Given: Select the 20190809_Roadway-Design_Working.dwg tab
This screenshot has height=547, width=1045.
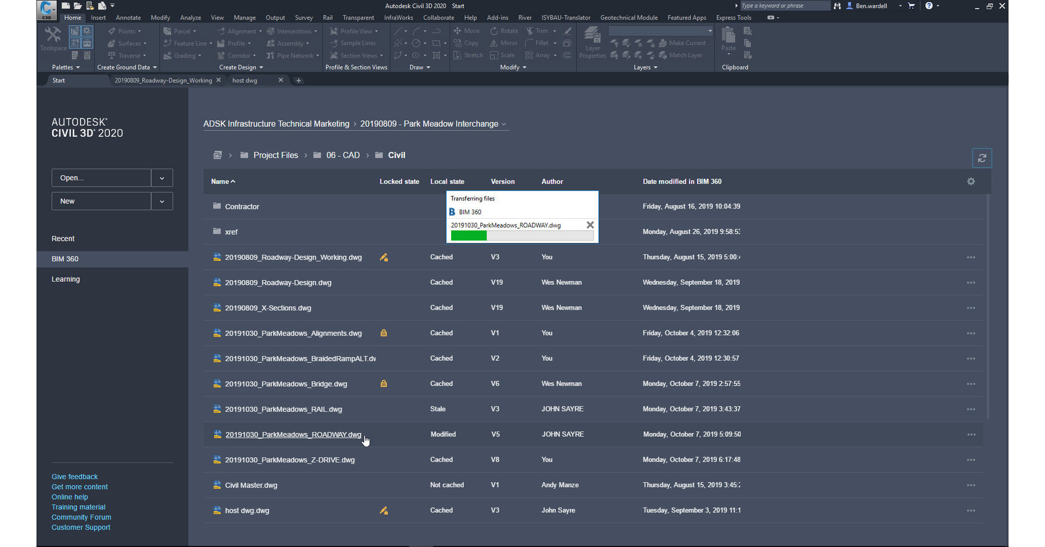Looking at the screenshot, I should (163, 80).
